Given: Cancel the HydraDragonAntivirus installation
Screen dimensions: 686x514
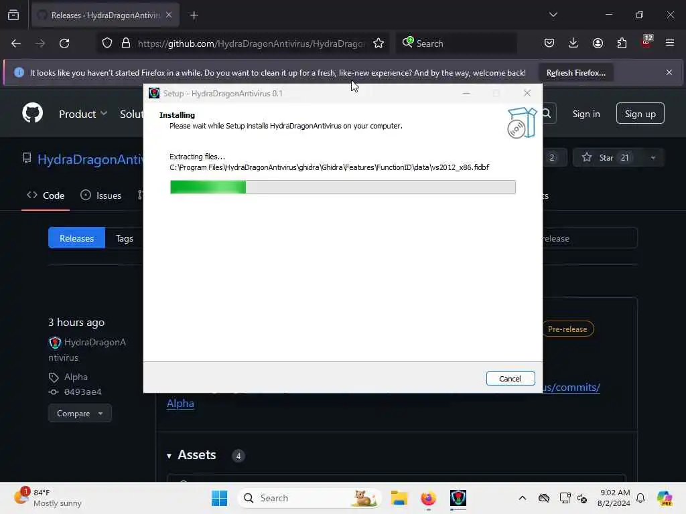Looking at the screenshot, I should [510, 379].
